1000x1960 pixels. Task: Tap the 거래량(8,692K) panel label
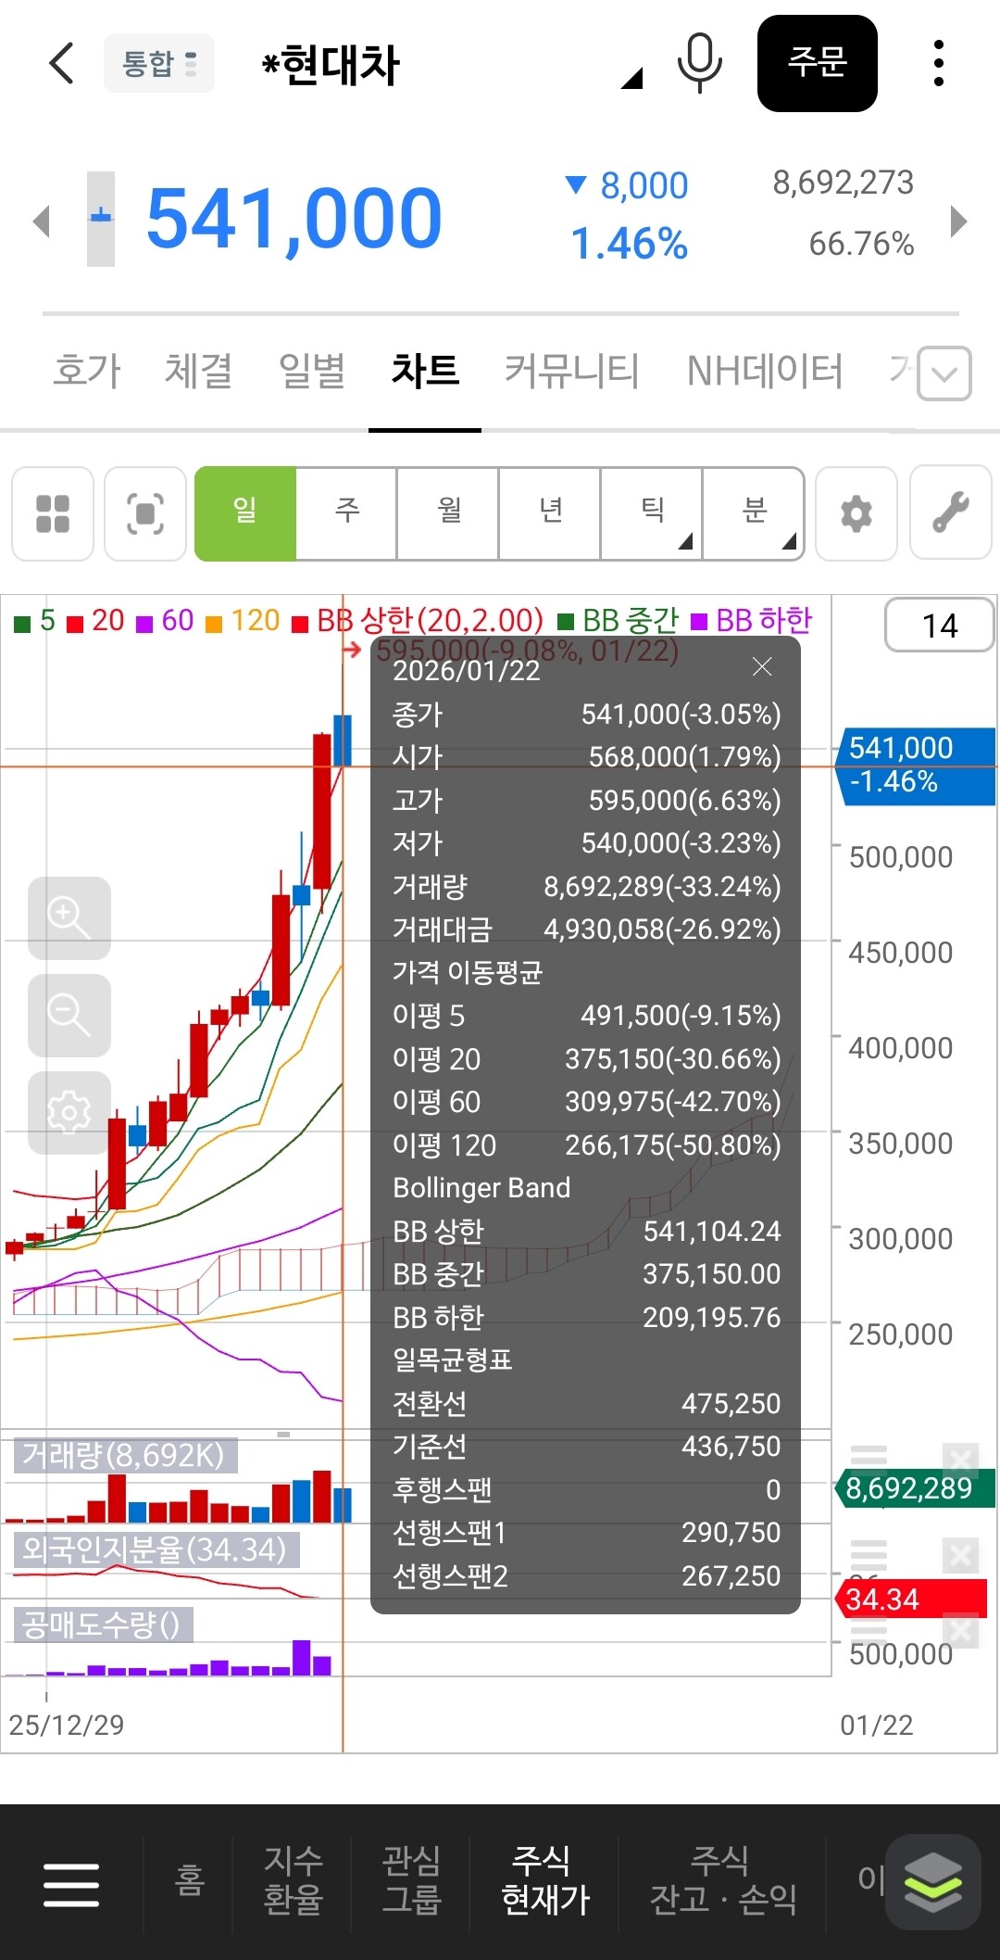pos(124,1455)
